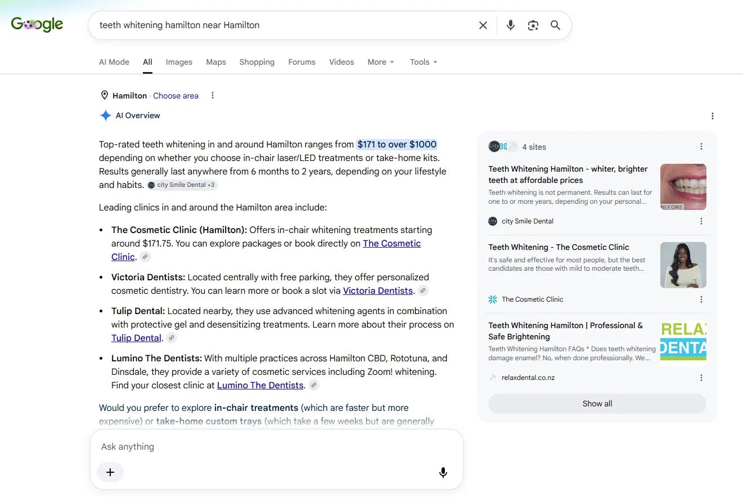Click in-chair treatments bold text
743x497 pixels.
pyautogui.click(x=256, y=408)
